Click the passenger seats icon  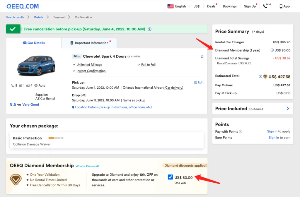click(12, 85)
